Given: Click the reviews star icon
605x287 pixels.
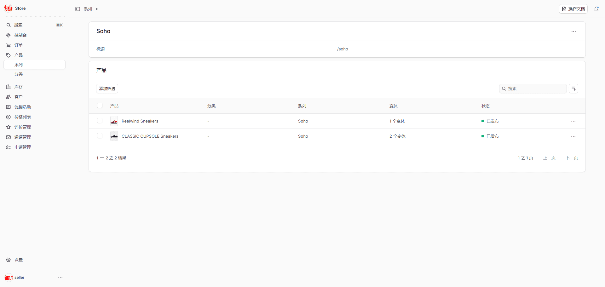Looking at the screenshot, I should (9, 127).
